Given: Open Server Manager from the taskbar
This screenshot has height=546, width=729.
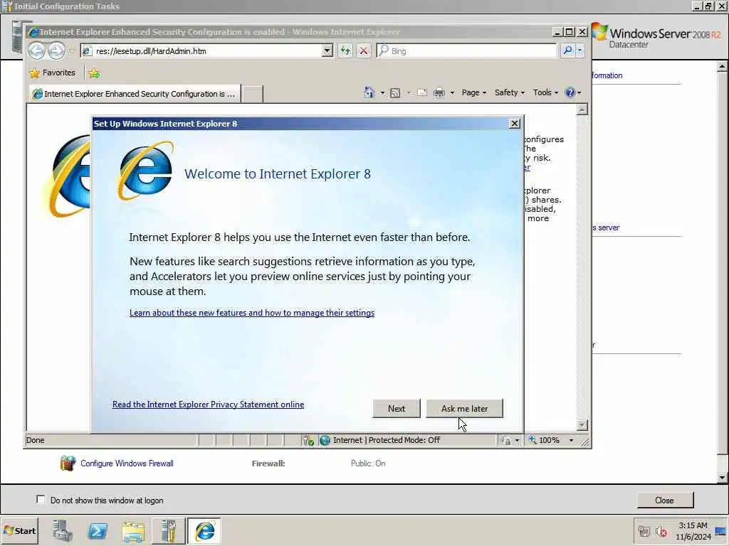Looking at the screenshot, I should coord(62,530).
